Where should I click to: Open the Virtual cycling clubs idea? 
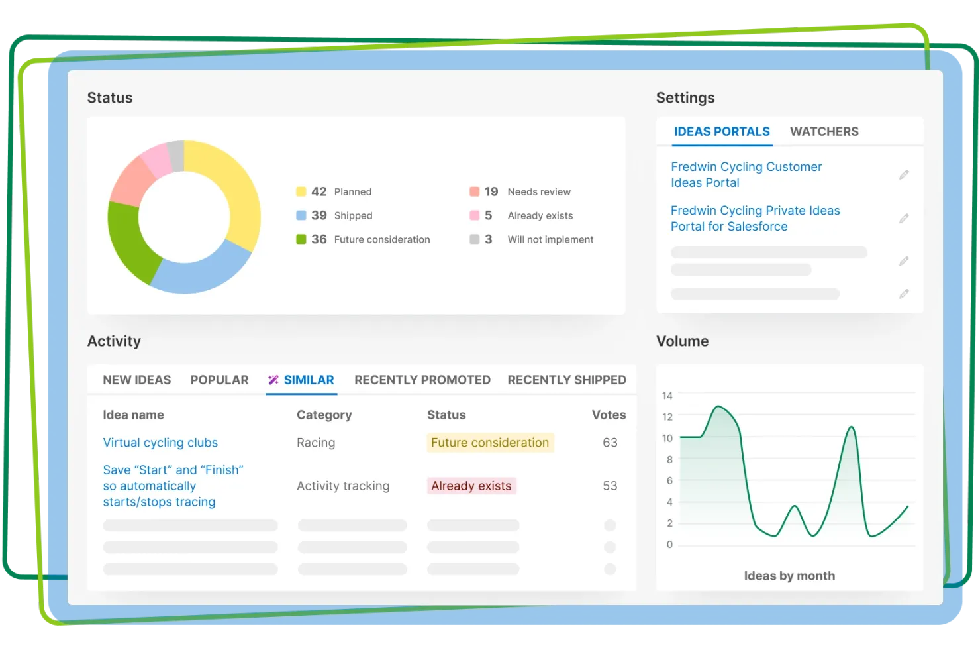click(x=160, y=443)
